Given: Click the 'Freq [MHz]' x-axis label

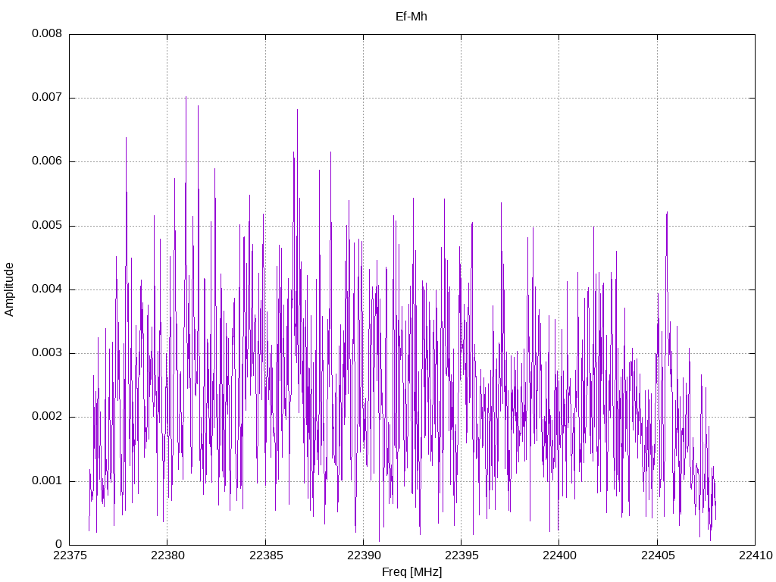Looking at the screenshot, I should pyautogui.click(x=411, y=571).
